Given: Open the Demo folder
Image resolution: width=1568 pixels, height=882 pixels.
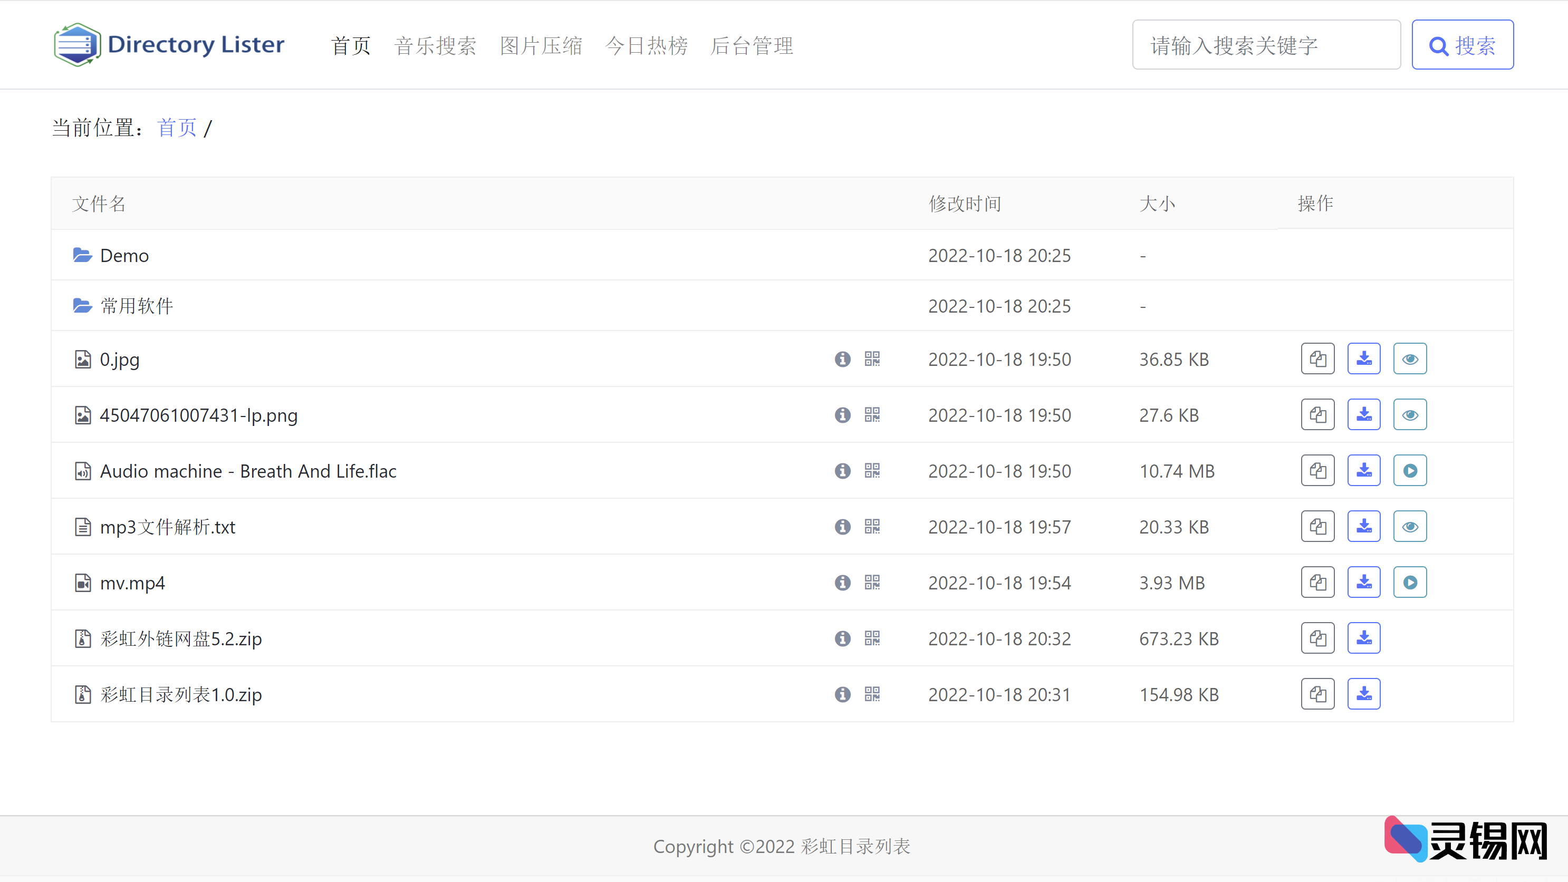Looking at the screenshot, I should (124, 256).
